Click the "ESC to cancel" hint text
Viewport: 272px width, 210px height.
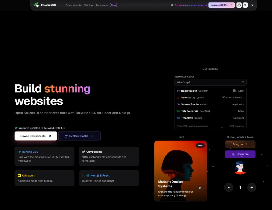point(237,126)
